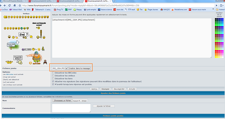Insert the "Gné ?" sign smiley

[24, 35]
